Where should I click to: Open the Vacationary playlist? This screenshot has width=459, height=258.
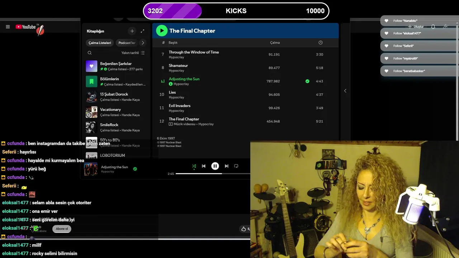point(116,112)
